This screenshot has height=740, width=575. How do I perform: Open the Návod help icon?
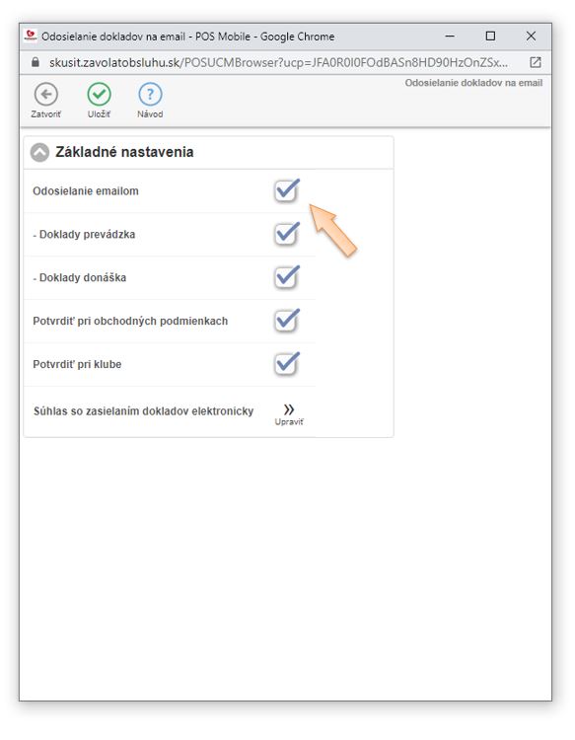pyautogui.click(x=150, y=95)
